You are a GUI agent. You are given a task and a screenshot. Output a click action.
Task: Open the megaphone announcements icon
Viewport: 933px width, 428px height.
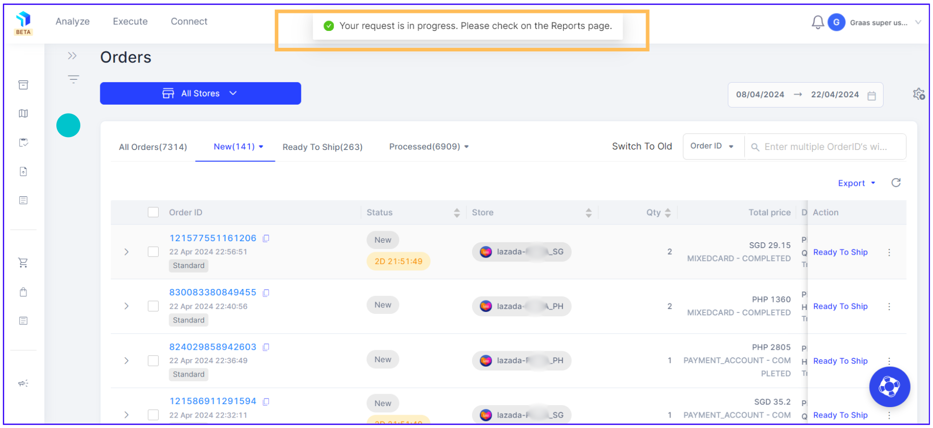coord(23,383)
